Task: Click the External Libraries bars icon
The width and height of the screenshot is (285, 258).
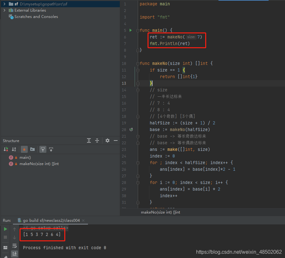Action: click(x=11, y=10)
